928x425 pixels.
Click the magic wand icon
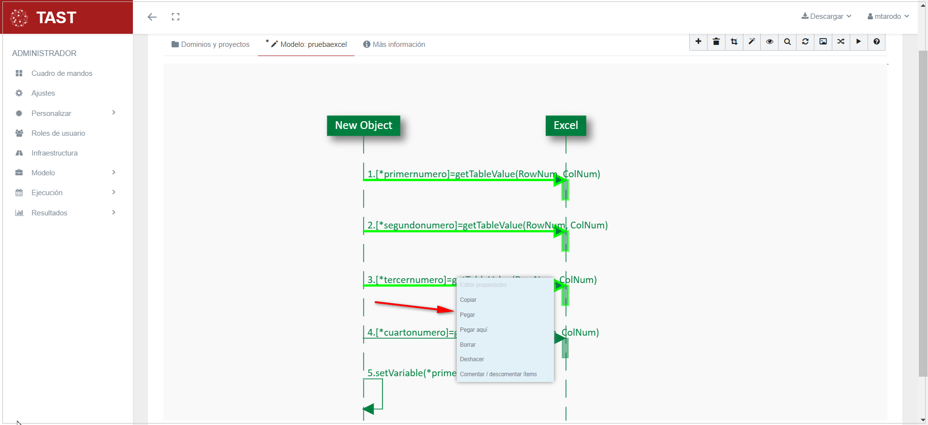(752, 42)
